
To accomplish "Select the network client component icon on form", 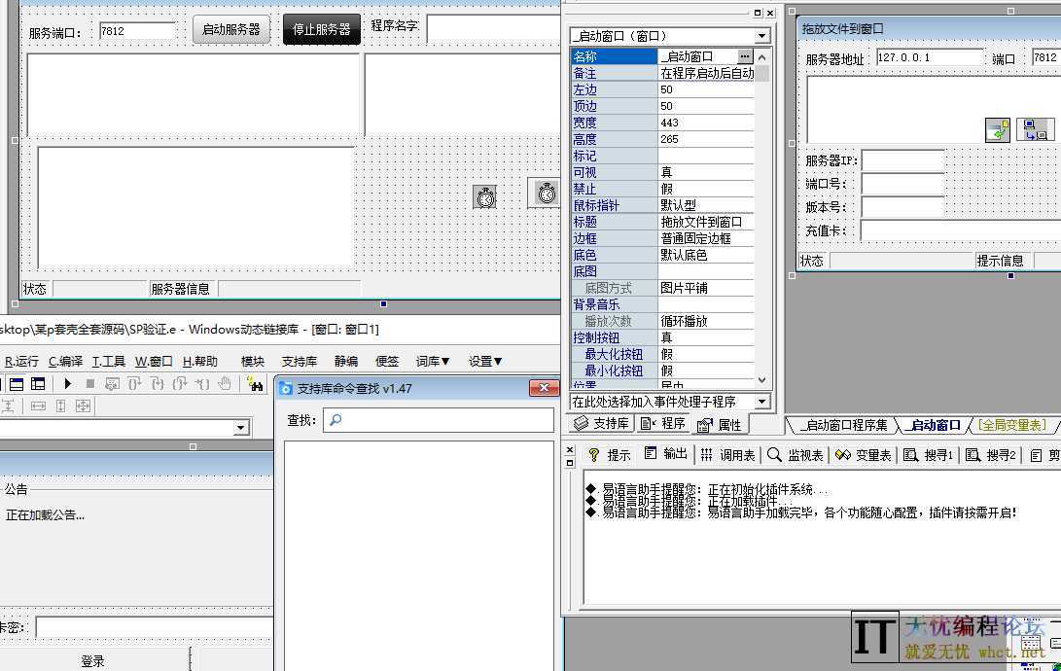I will [x=1035, y=129].
